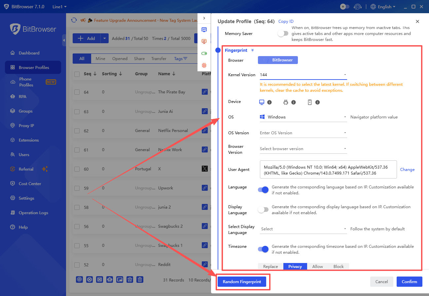Screen dimensions: 429x296
Task: Click the Copy ID link
Action: coord(286,21)
